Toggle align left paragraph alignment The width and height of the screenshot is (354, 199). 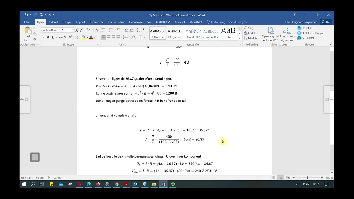pyautogui.click(x=103, y=37)
